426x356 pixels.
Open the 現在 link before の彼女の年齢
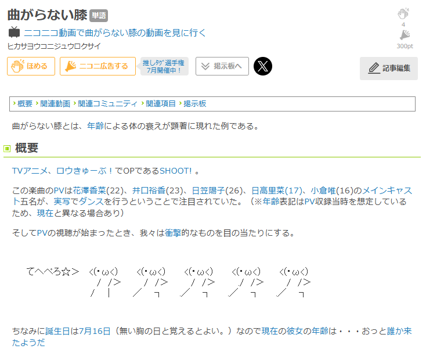click(270, 331)
